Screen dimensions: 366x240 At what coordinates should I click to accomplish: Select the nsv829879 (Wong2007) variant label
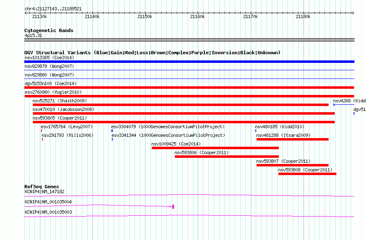(49, 66)
